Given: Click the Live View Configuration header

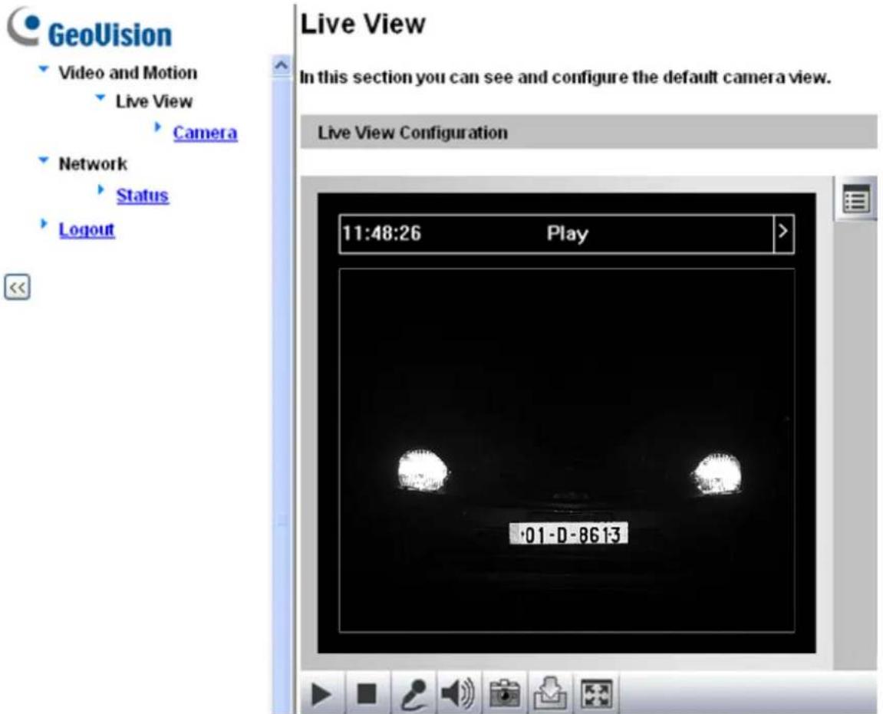Looking at the screenshot, I should point(588,133).
